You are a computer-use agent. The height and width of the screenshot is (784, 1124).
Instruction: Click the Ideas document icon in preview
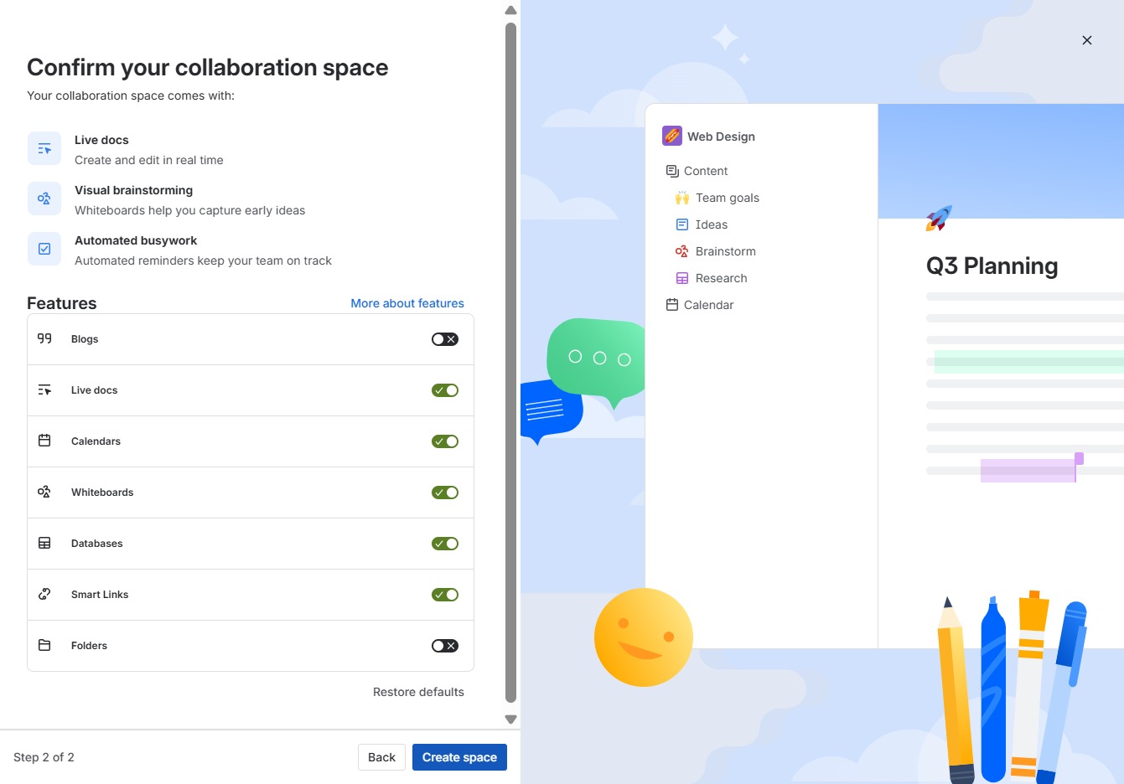[x=682, y=224]
